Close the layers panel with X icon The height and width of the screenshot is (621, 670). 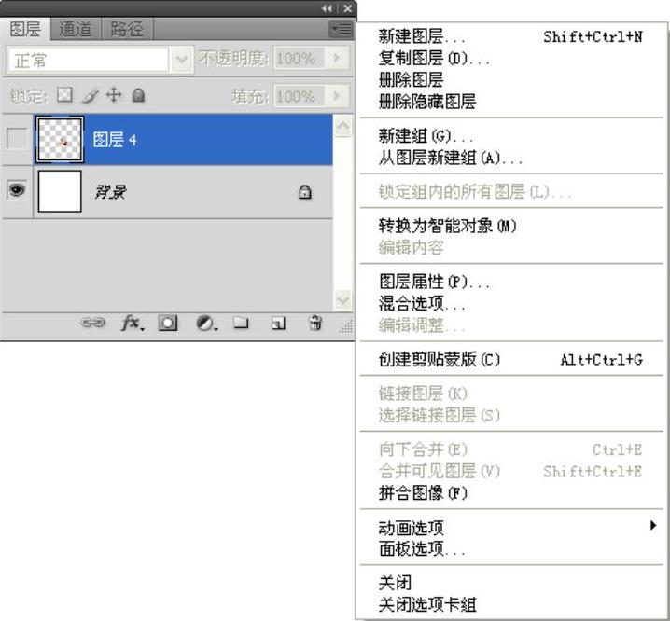point(348,8)
